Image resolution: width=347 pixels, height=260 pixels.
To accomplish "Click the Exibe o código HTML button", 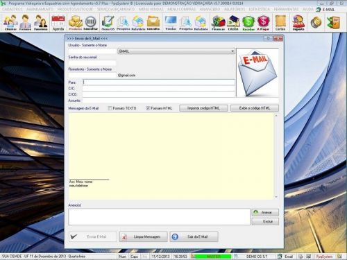I will click(255, 108).
